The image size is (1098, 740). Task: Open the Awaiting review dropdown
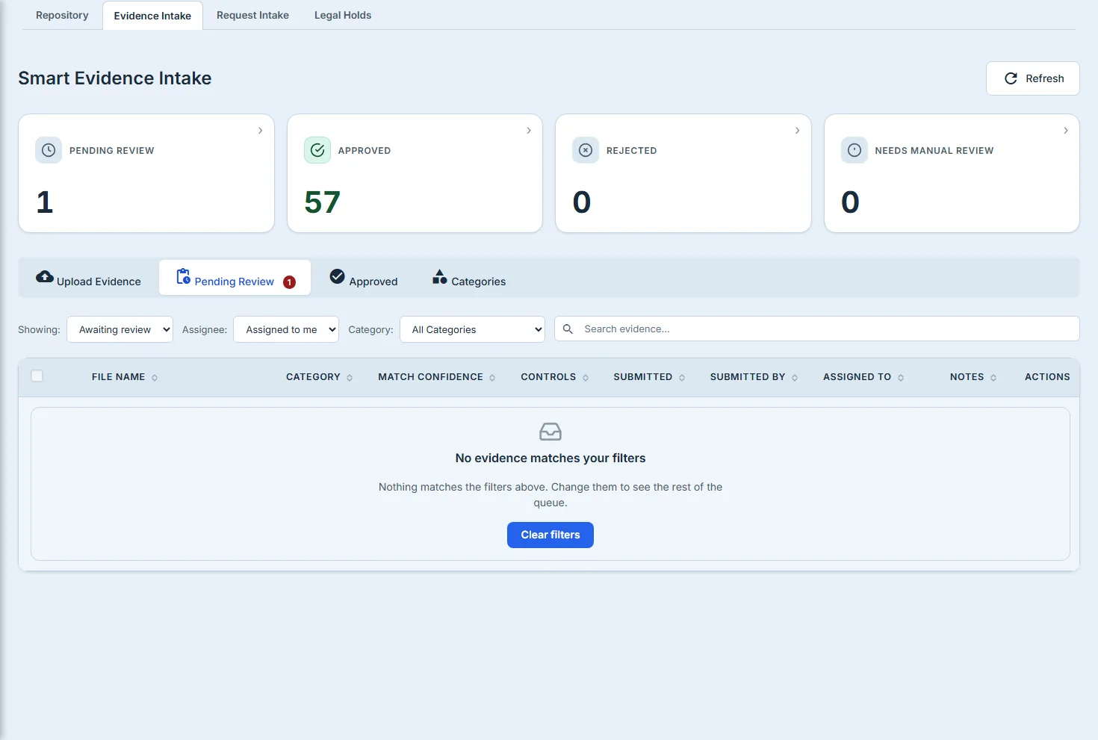120,329
